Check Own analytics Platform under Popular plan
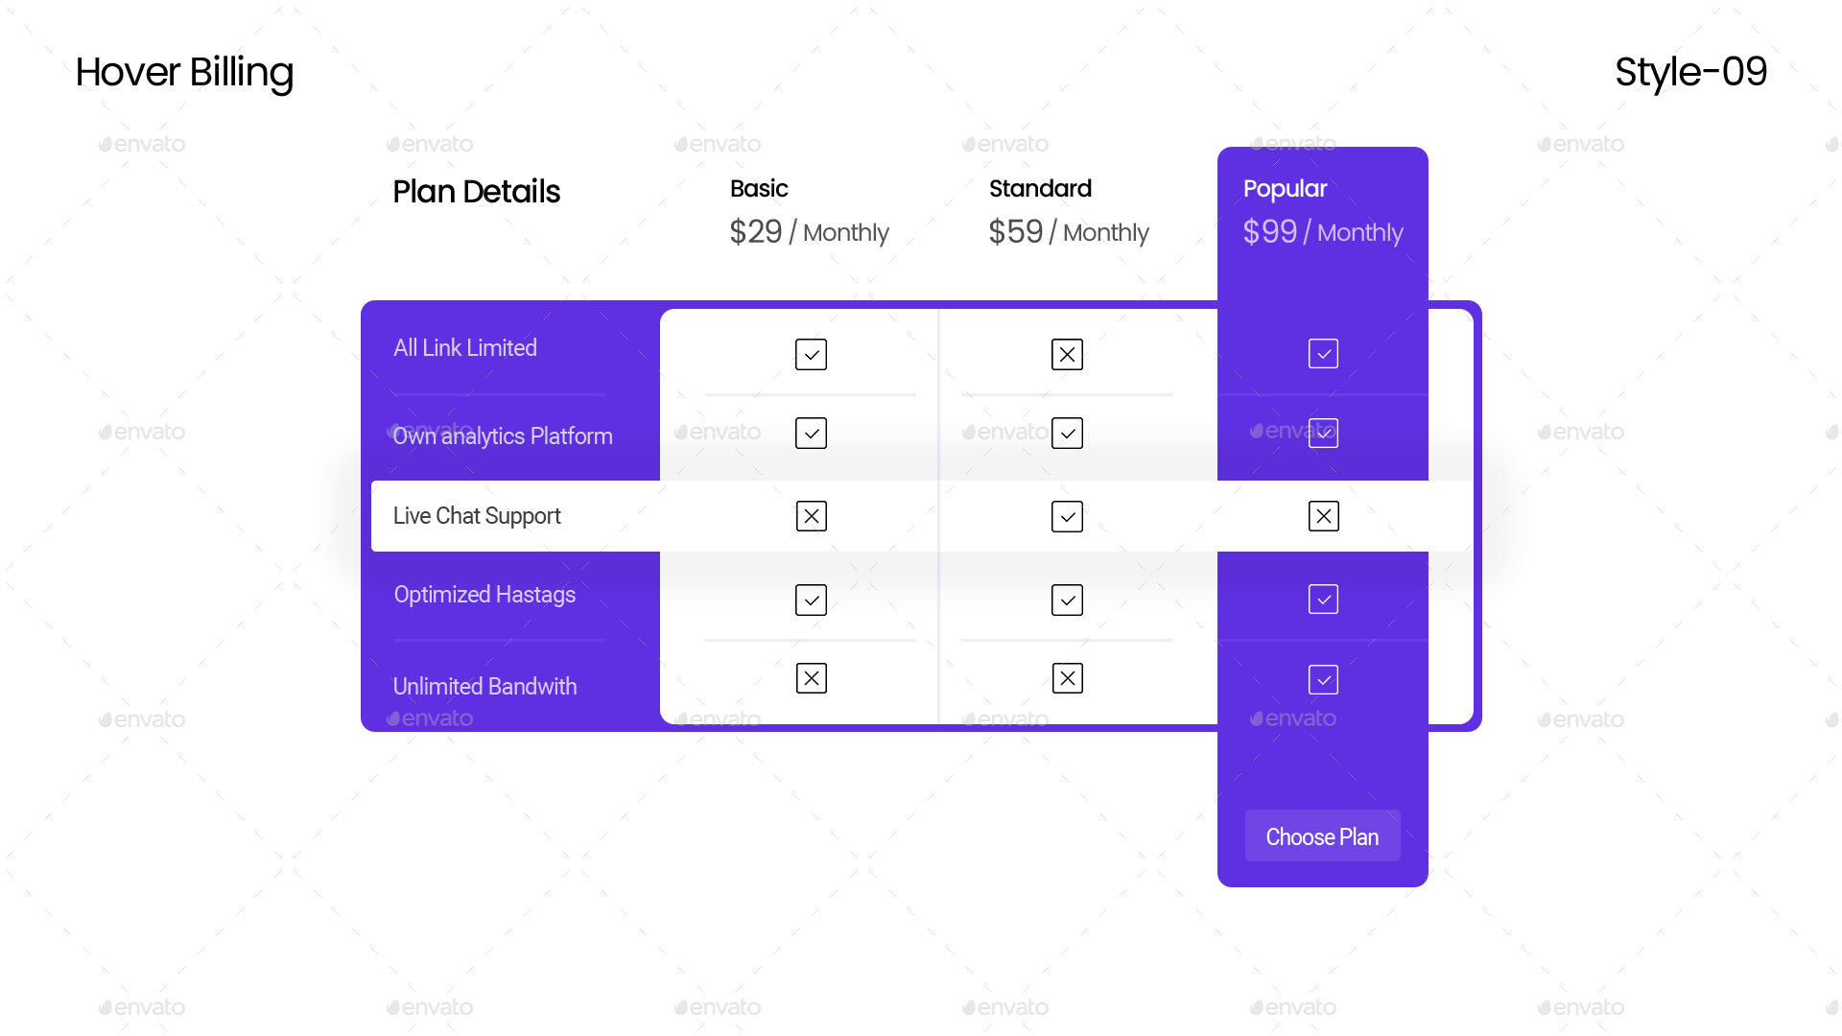 point(1323,433)
